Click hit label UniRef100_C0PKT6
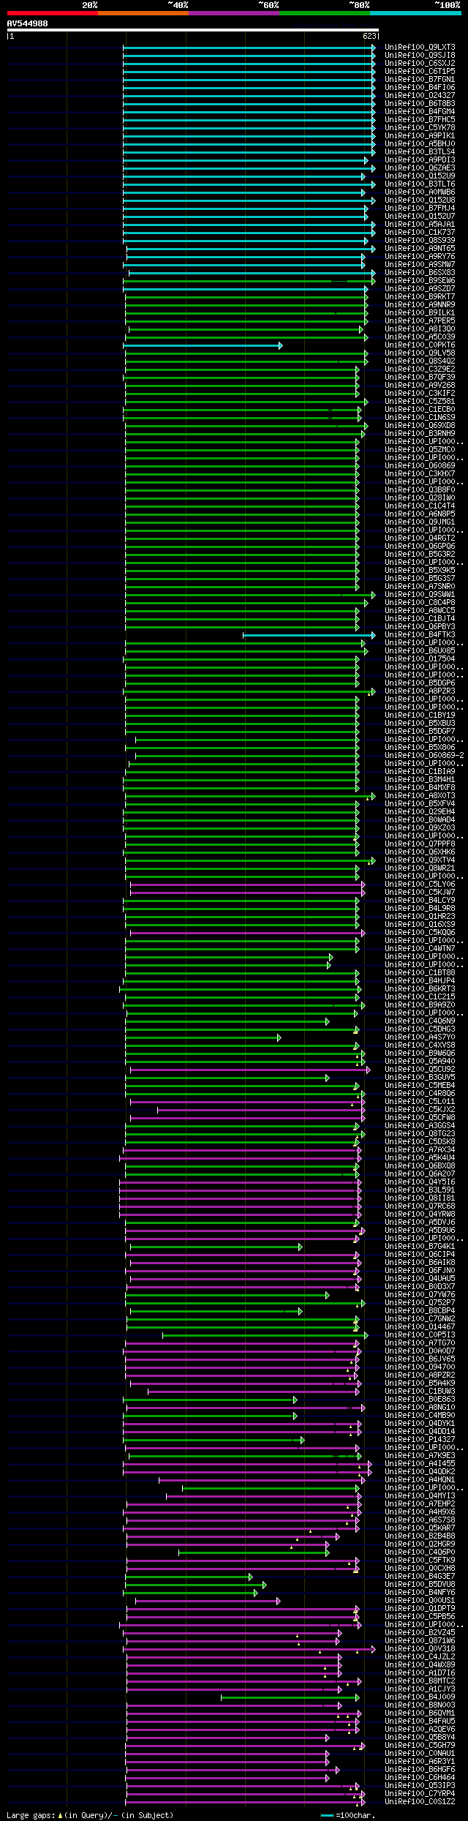 (x=420, y=345)
